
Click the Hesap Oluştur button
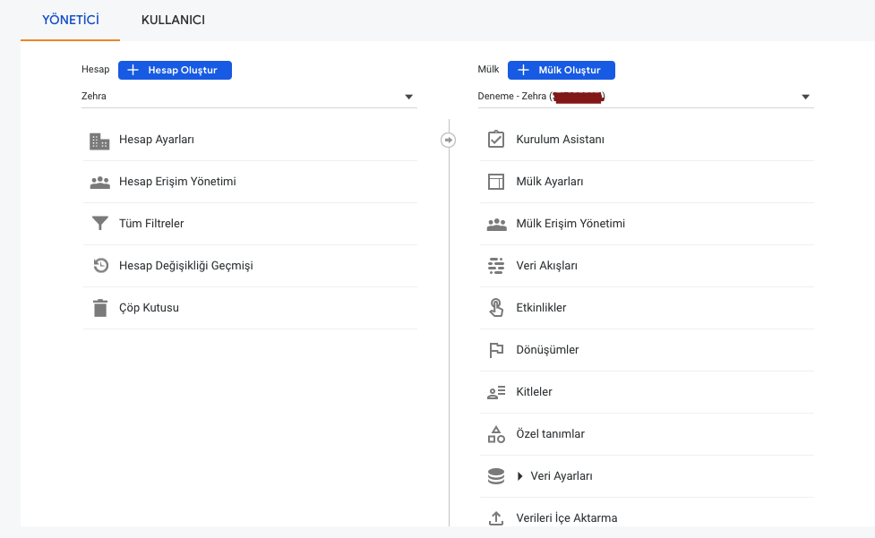tap(175, 70)
